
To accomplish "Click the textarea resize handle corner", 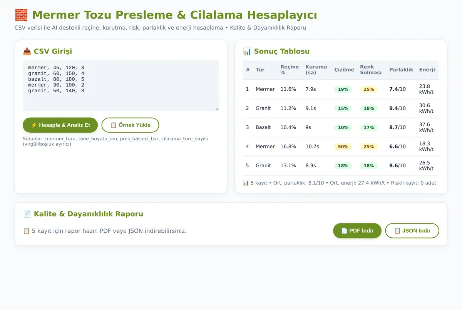I will 217,109.
